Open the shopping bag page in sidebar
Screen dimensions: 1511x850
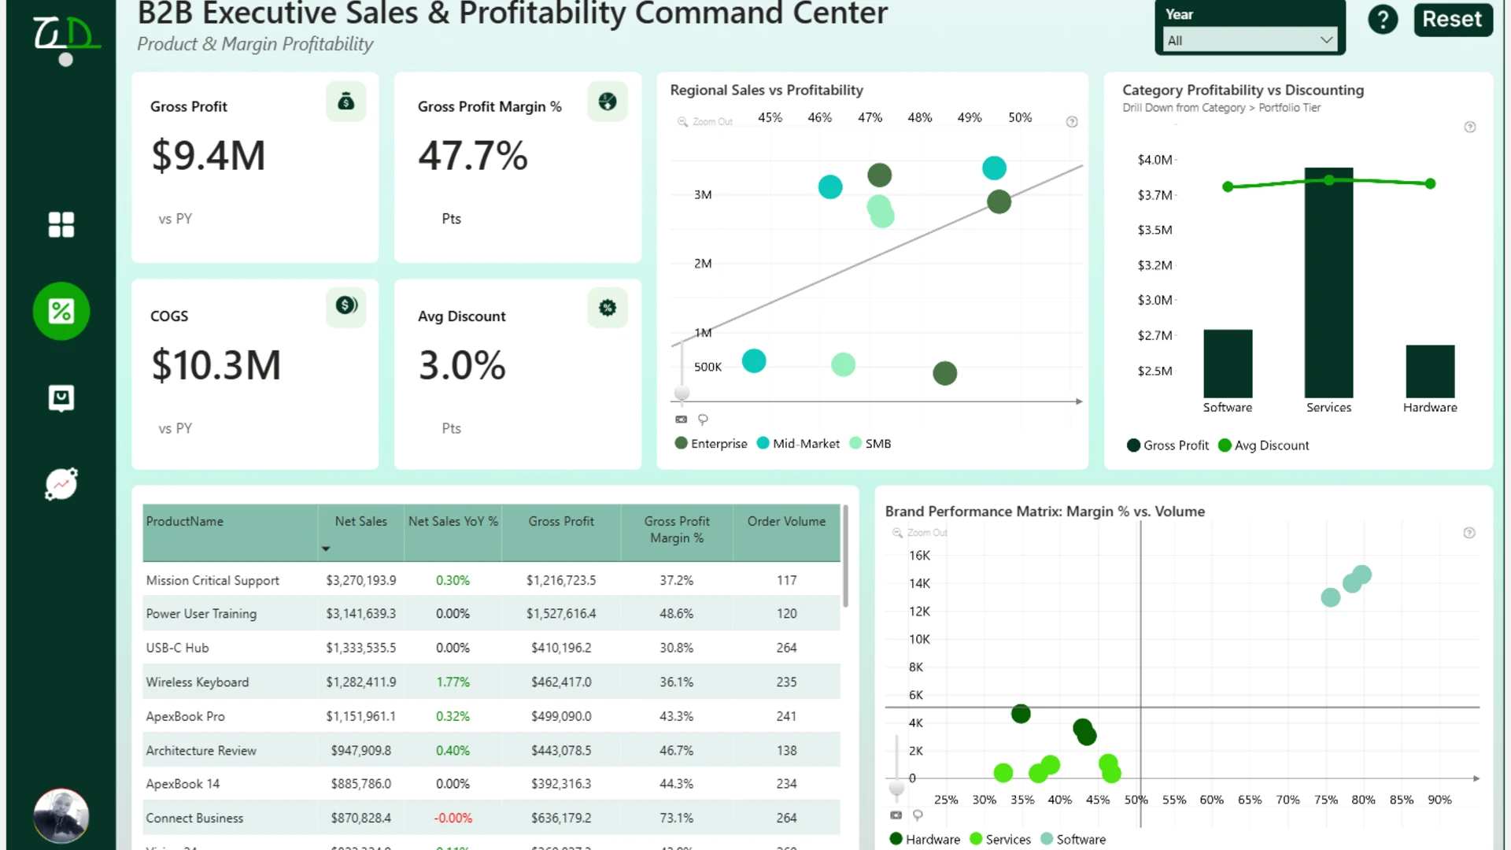coord(61,398)
